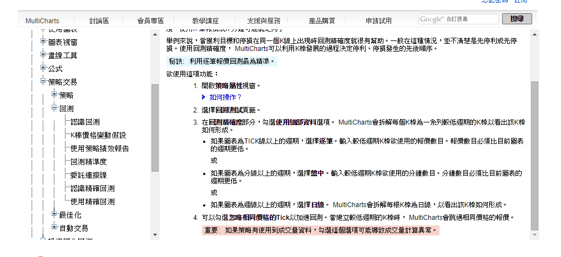The height and width of the screenshot is (257, 561).
Task: Open the 產品購買 menu item
Action: (x=322, y=21)
